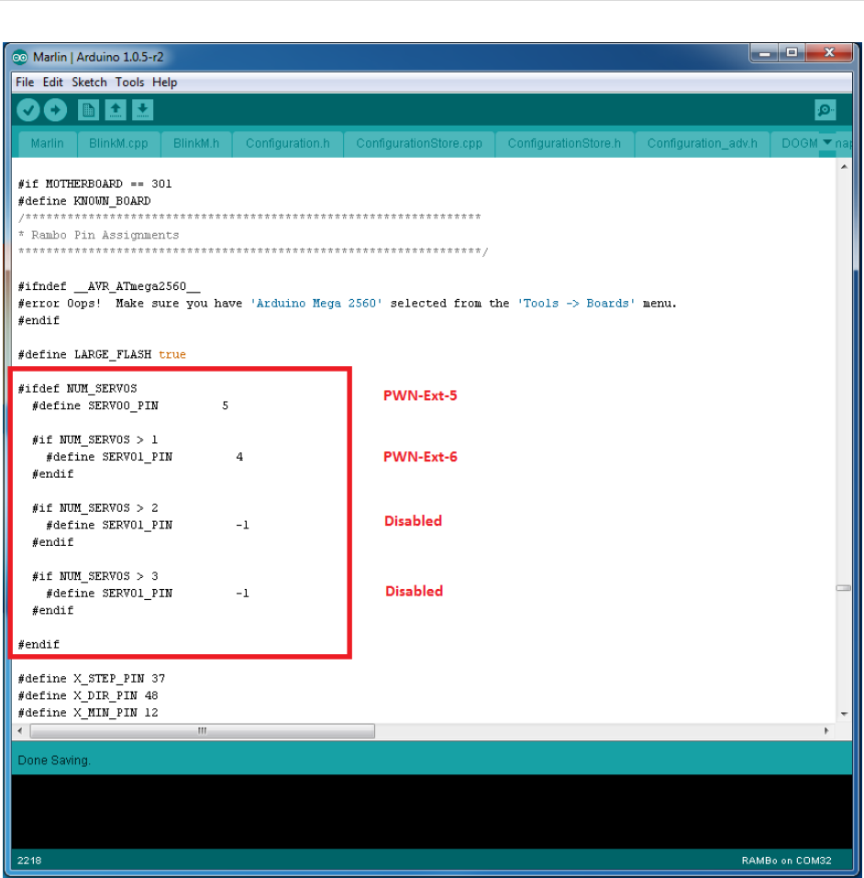Click the line number 2218 in footer

click(29, 861)
